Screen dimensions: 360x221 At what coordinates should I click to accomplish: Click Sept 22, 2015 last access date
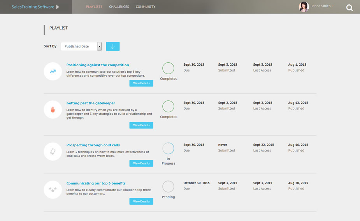pyautogui.click(x=263, y=145)
